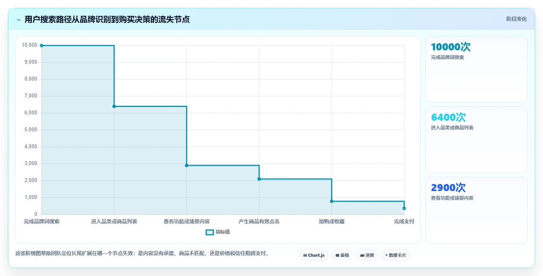The image size is (543, 276).
Task: Select the data point at 产生商品有效点击
Action: 259,179
